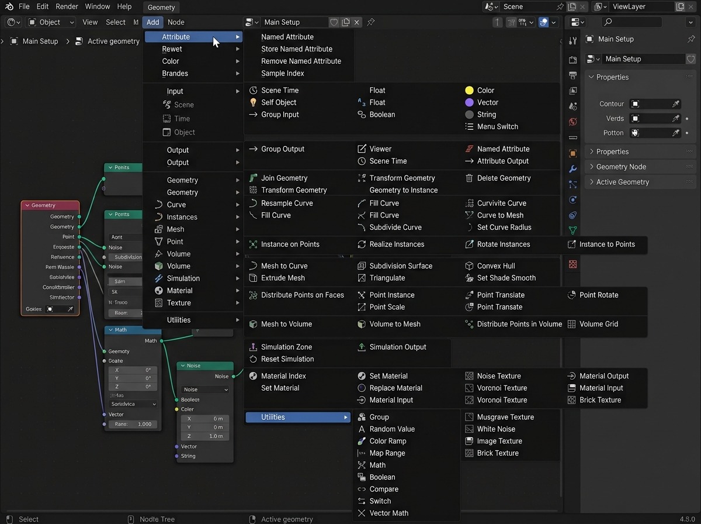Screen dimensions: 701x524
Task: Collapse the red Geometry node
Action: click(27, 205)
